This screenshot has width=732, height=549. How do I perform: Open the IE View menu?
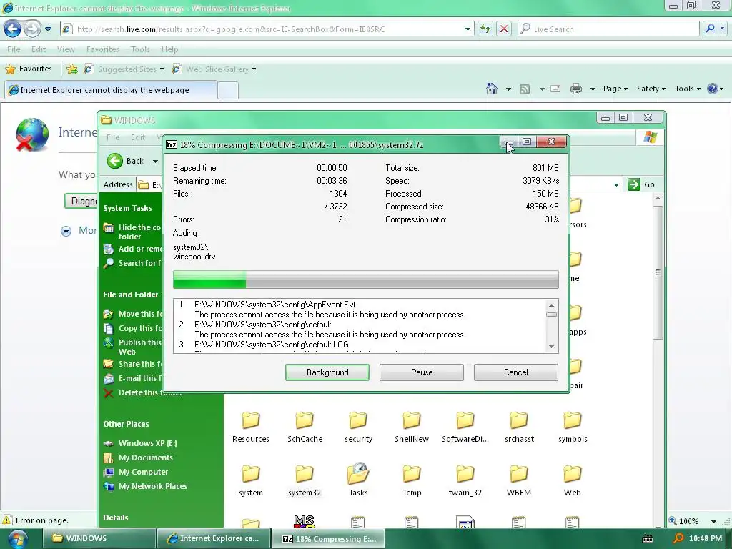coord(66,49)
